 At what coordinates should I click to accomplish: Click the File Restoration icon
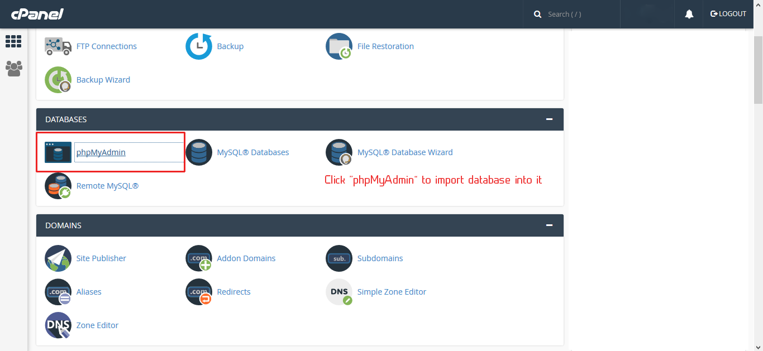click(339, 46)
